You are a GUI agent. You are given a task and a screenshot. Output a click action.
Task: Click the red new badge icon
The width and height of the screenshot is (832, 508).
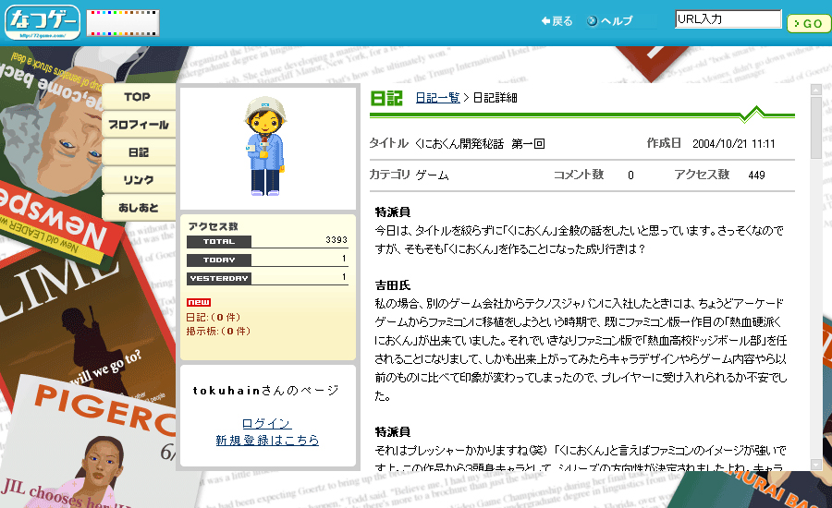click(x=198, y=302)
